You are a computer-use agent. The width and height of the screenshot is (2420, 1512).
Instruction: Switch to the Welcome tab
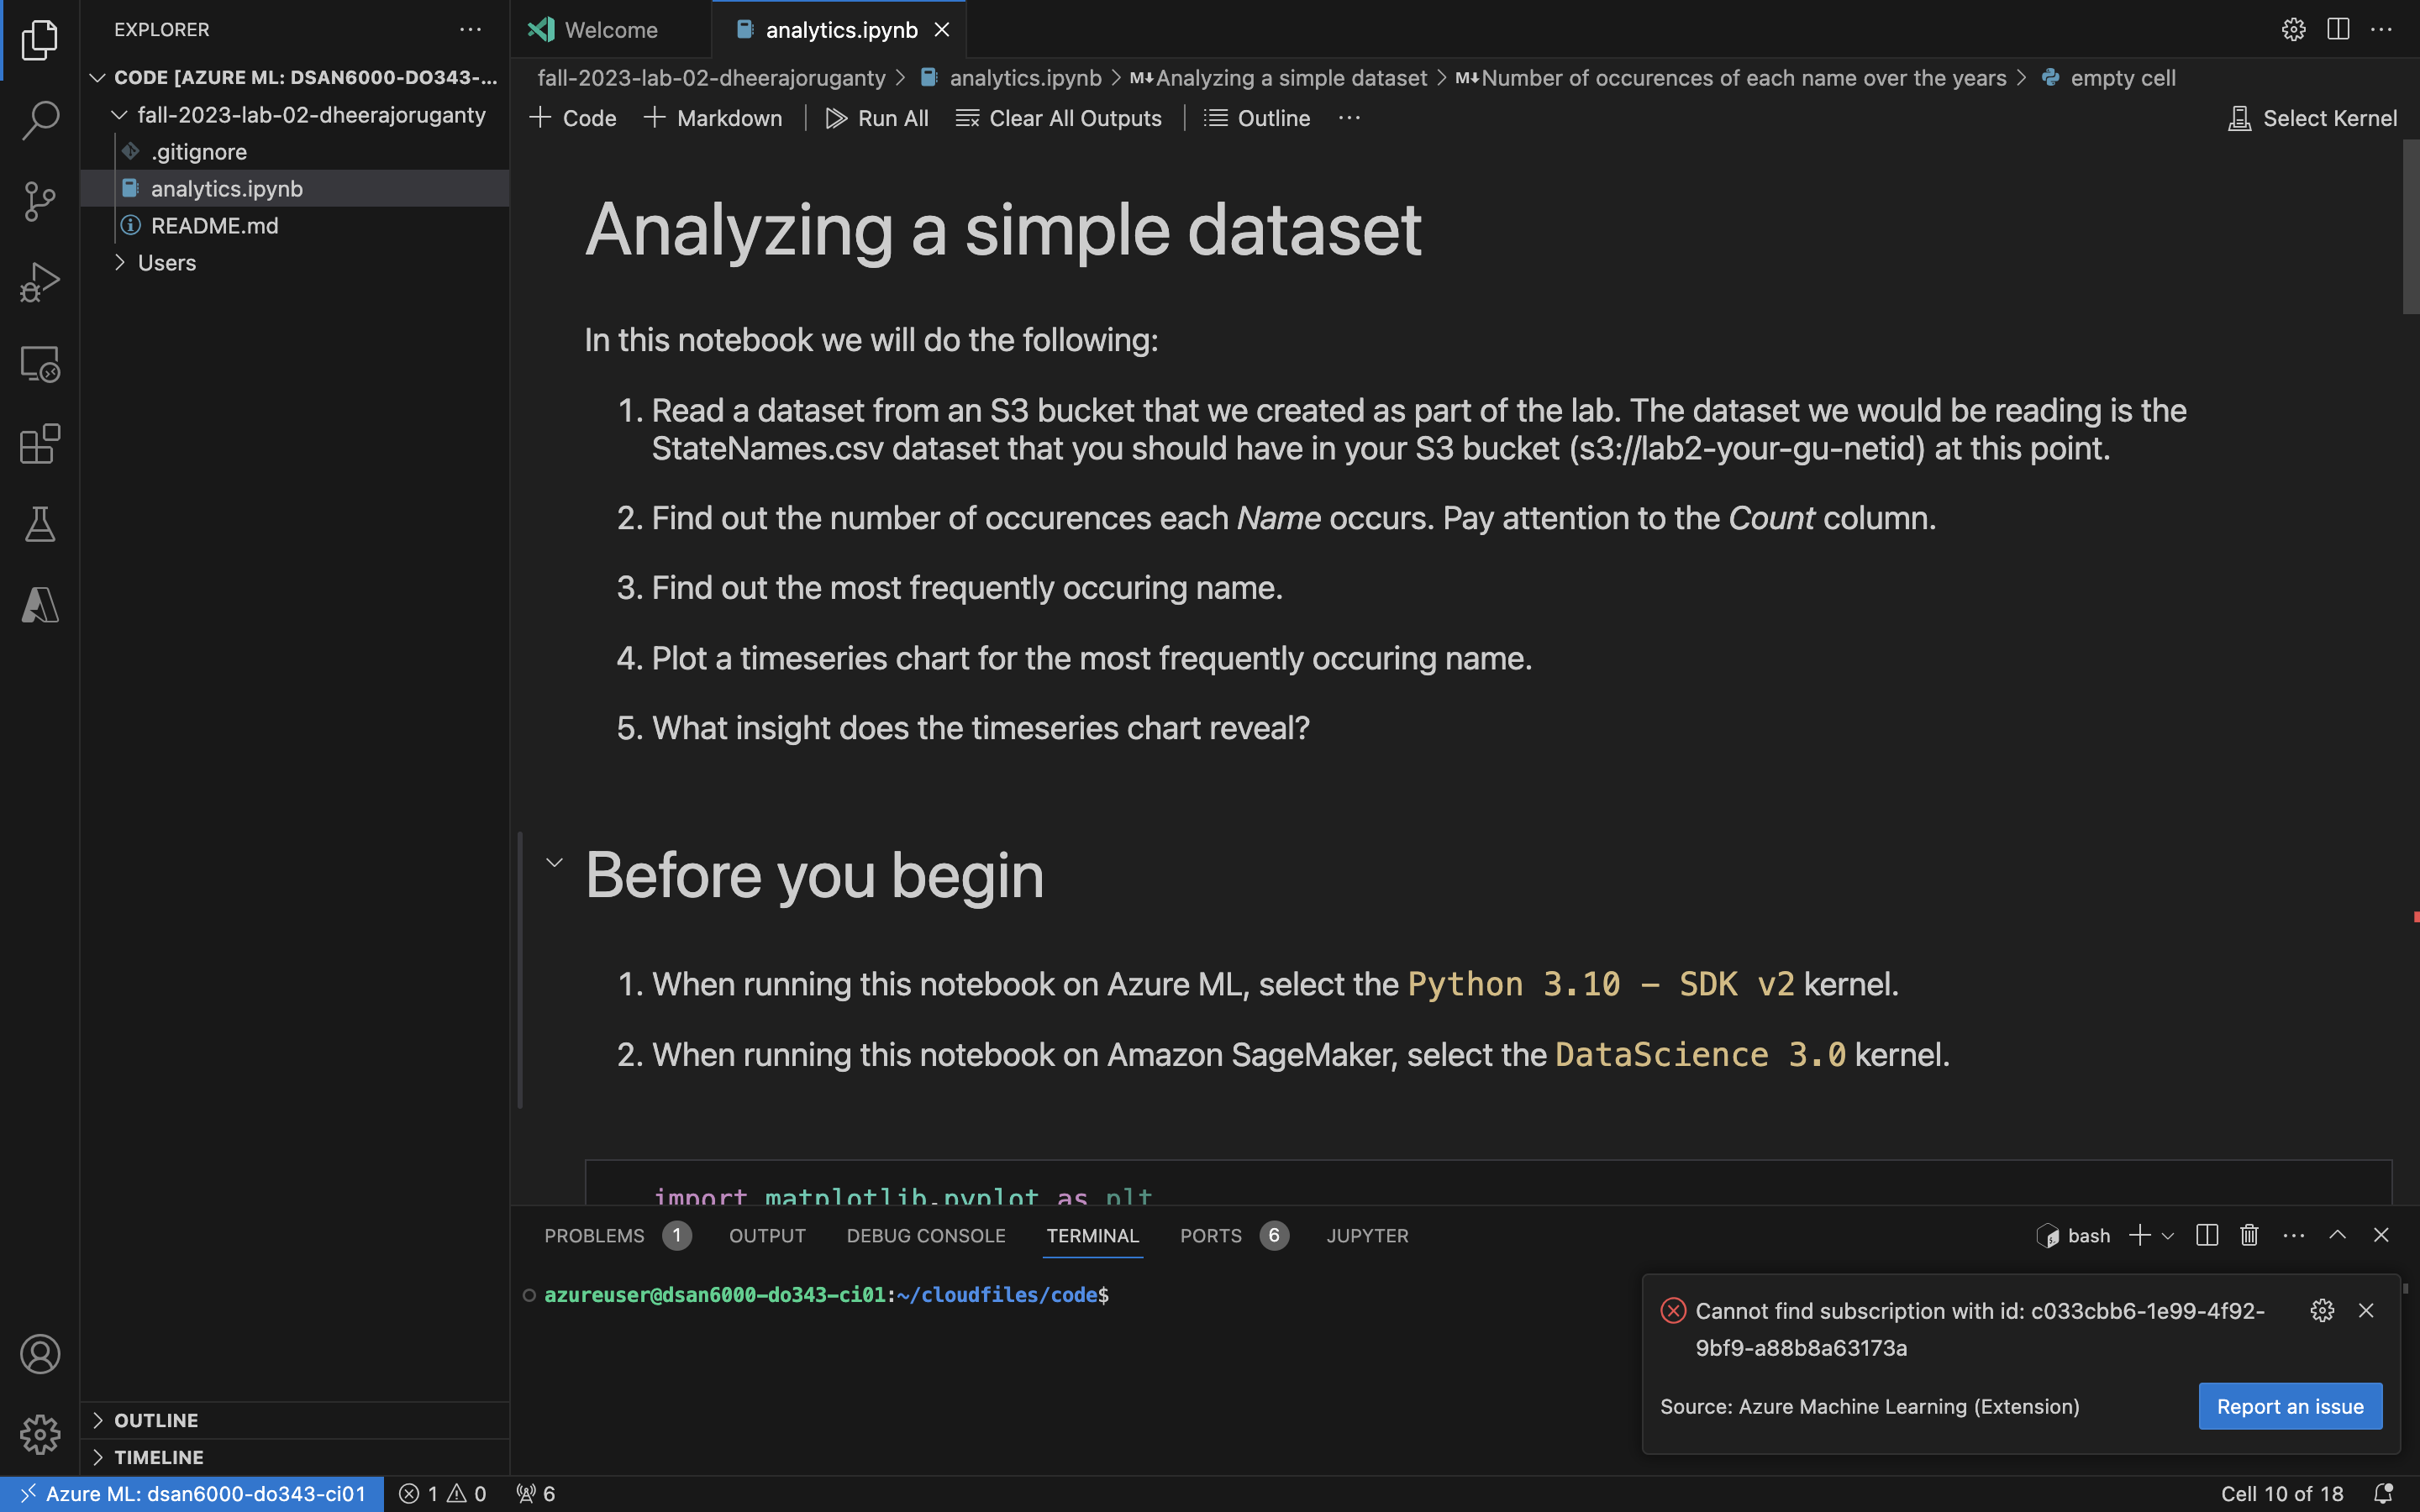click(x=610, y=30)
